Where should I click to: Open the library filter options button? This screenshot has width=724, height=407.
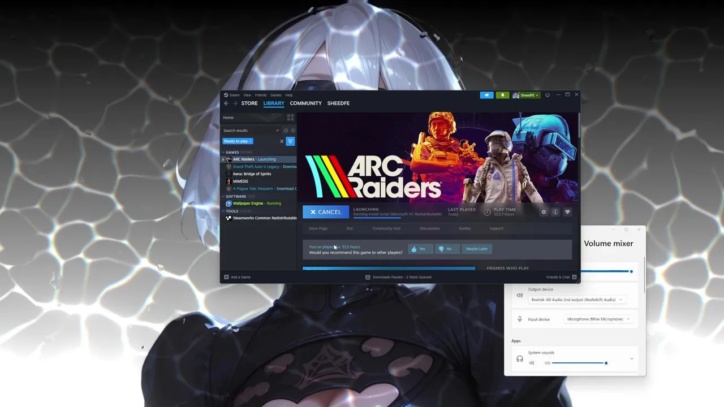click(290, 141)
